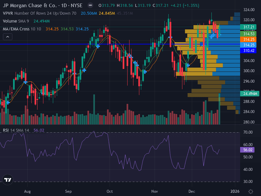
Task: Click the RSI value 56.02 in legend
Action: pos(39,130)
